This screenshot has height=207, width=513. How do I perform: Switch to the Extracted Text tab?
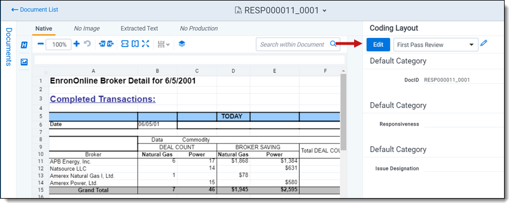tap(139, 28)
